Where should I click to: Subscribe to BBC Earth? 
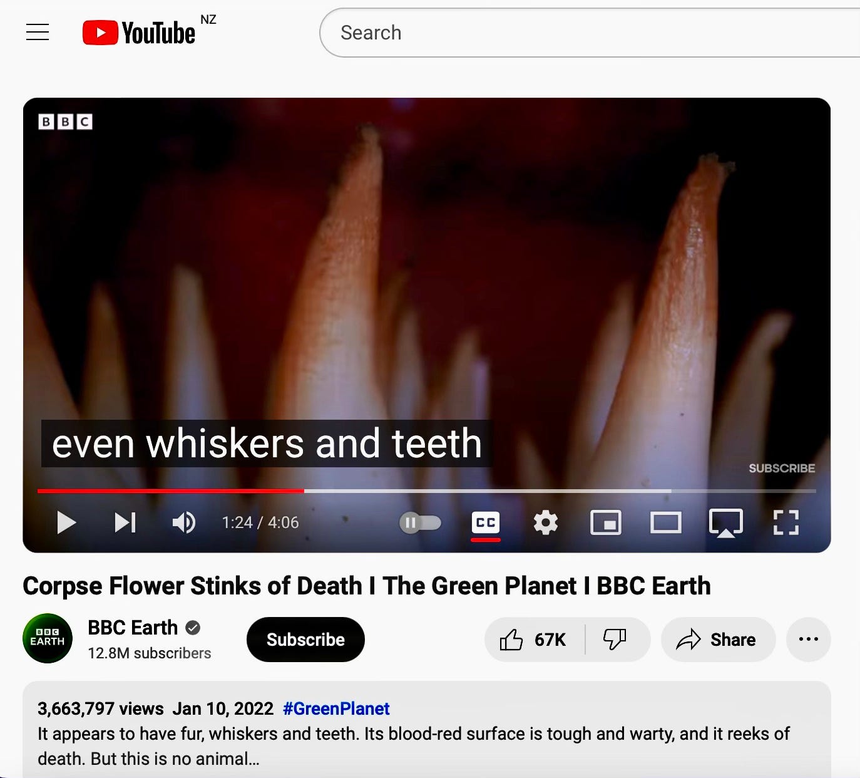click(x=305, y=640)
